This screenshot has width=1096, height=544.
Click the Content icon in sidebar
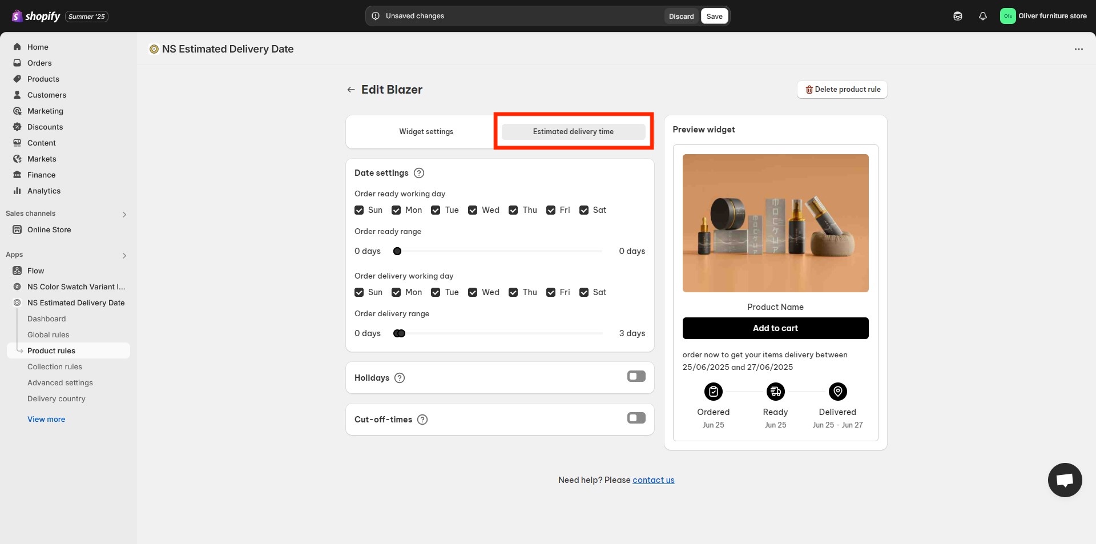tap(17, 143)
